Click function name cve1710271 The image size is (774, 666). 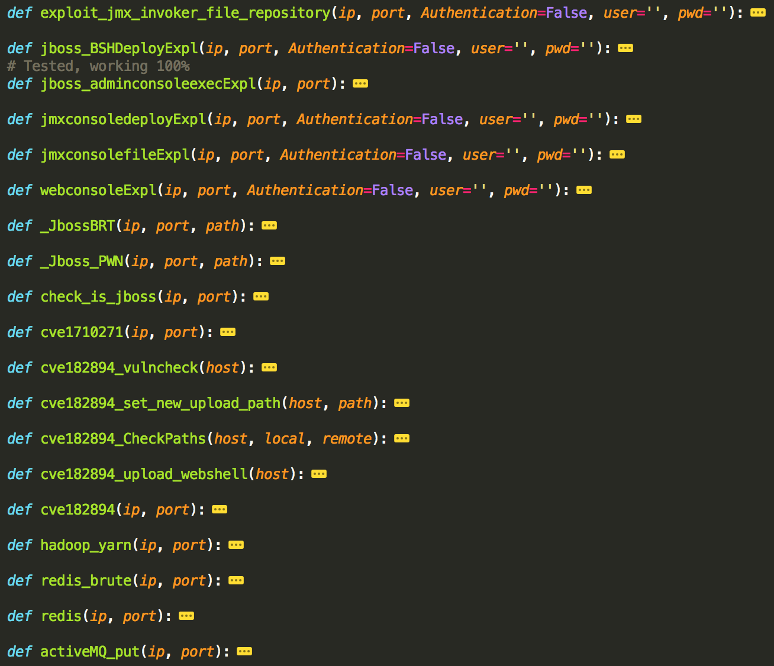[x=82, y=332]
